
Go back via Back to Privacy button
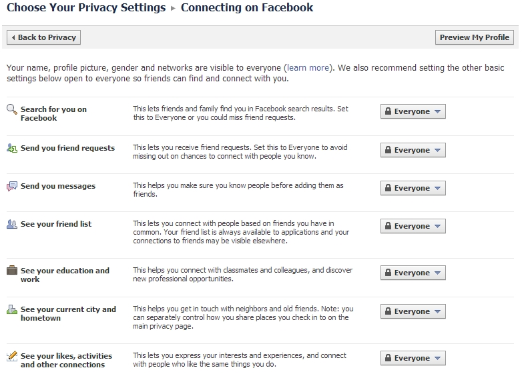tap(44, 37)
